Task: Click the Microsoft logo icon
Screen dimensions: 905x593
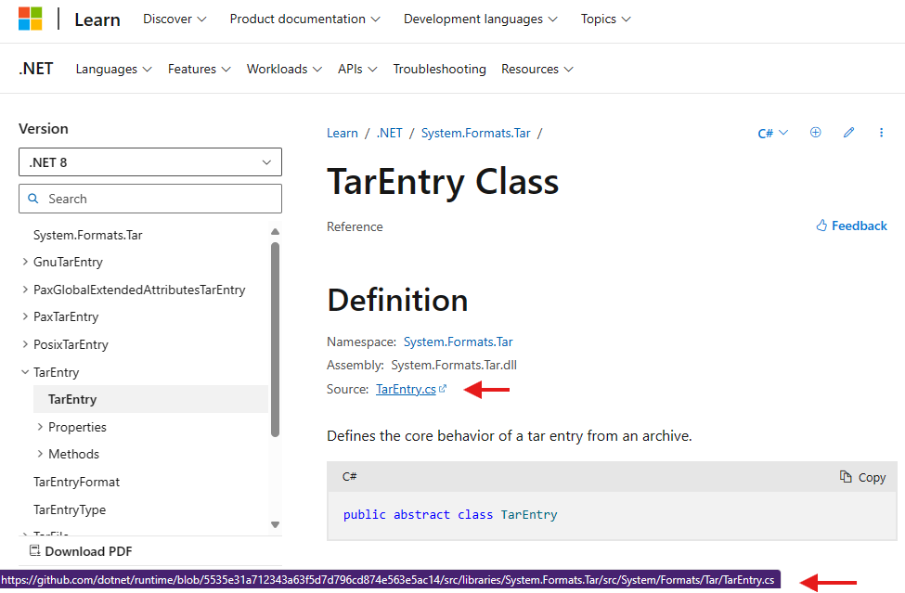Action: pos(30,19)
